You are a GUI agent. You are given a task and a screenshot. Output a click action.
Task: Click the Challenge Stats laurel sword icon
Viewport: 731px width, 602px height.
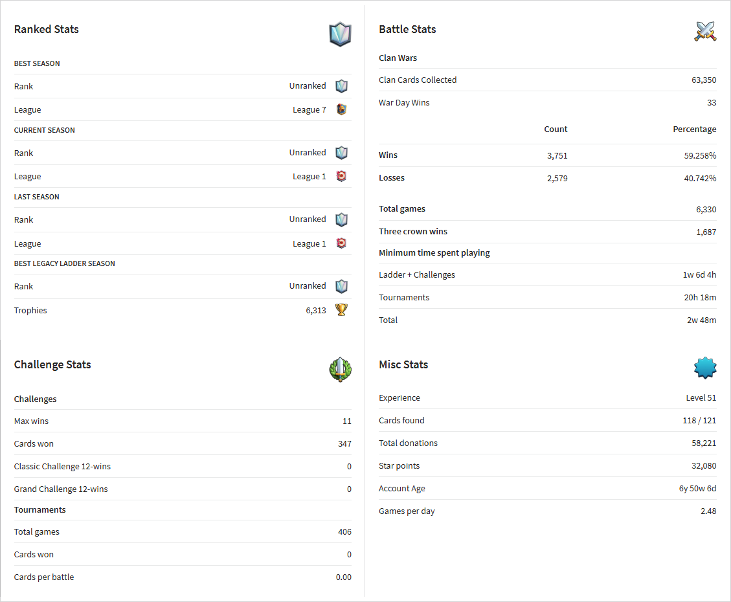pyautogui.click(x=341, y=370)
